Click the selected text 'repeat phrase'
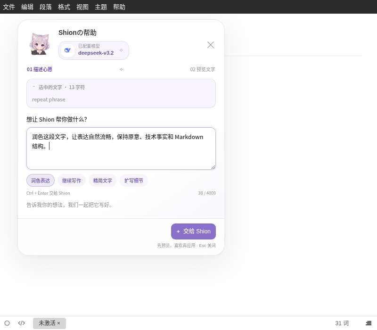Screen dimensions: 377x330 pos(49,99)
